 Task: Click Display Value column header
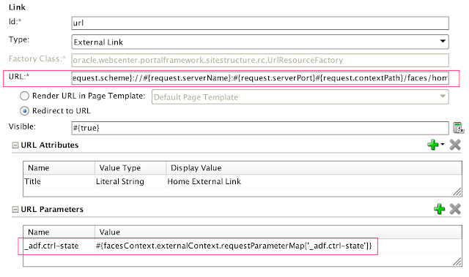click(x=314, y=168)
